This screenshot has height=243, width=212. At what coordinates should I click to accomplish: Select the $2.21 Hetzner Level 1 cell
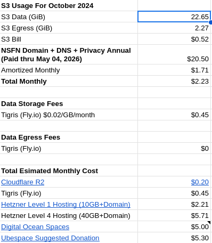174,204
